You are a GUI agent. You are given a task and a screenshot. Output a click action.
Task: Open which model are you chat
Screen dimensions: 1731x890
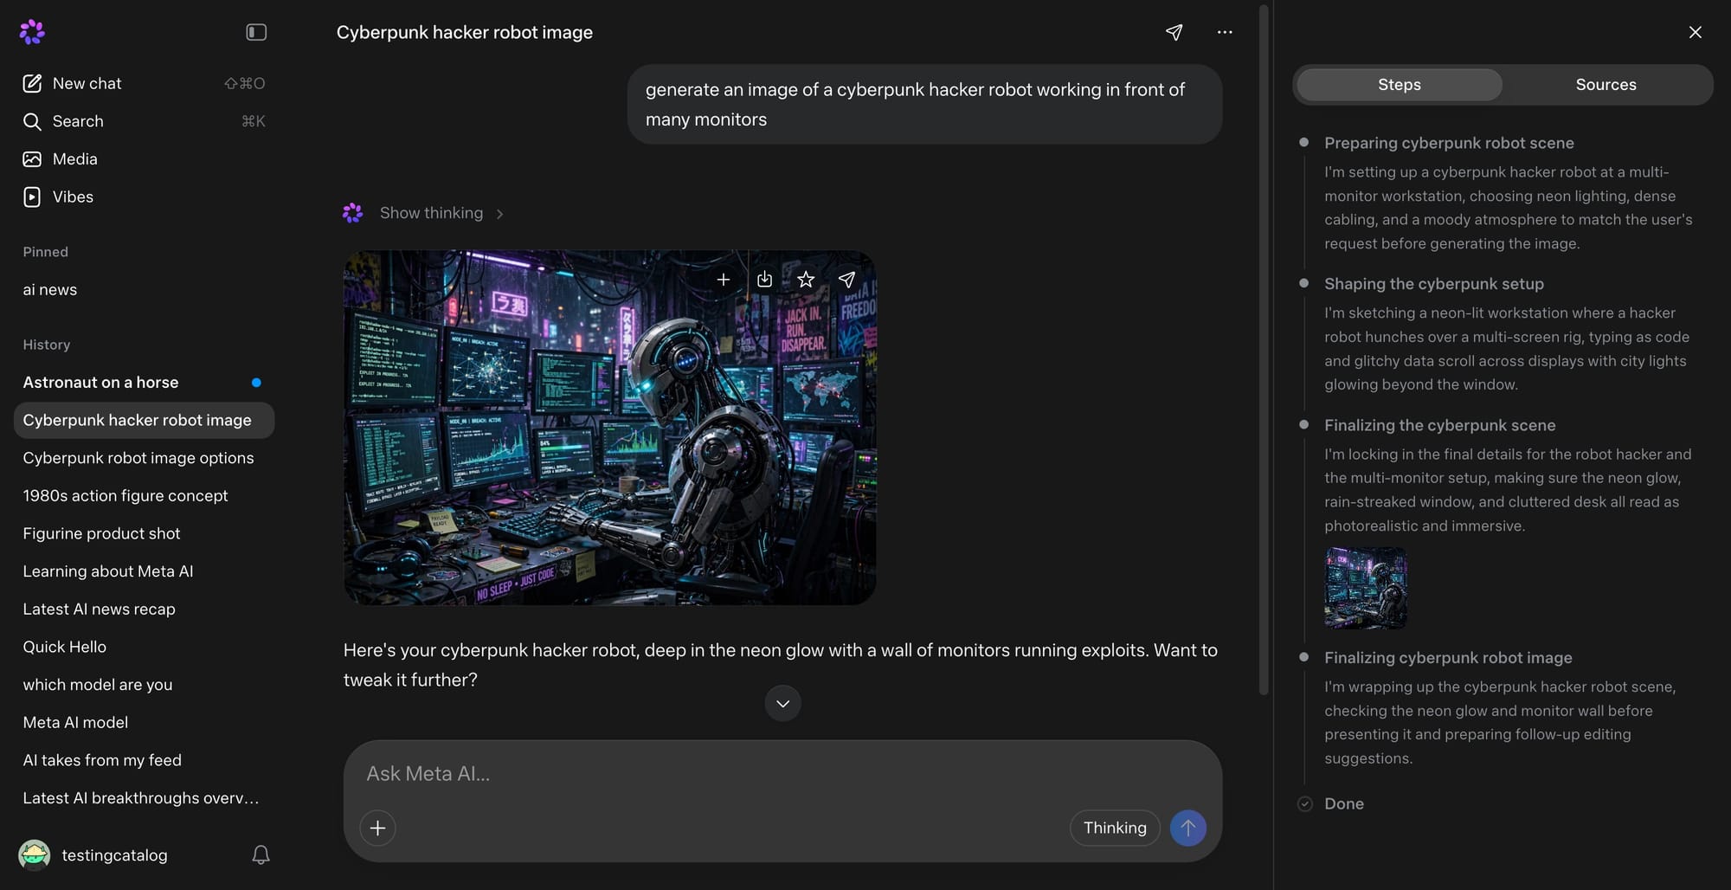(x=144, y=685)
